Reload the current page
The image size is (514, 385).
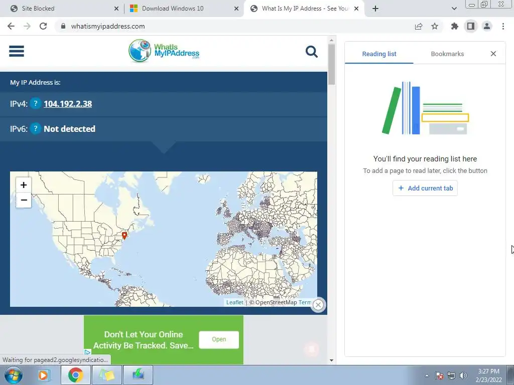click(43, 26)
